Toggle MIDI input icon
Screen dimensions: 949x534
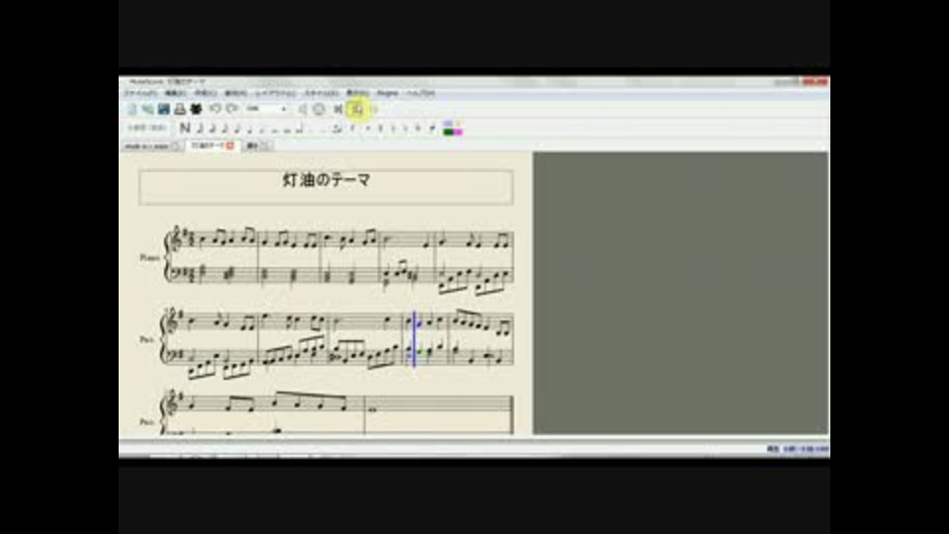pyautogui.click(x=318, y=109)
